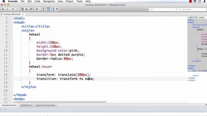Redo via the toolbar redo icon
207x116 pixels.
click(17, 9)
